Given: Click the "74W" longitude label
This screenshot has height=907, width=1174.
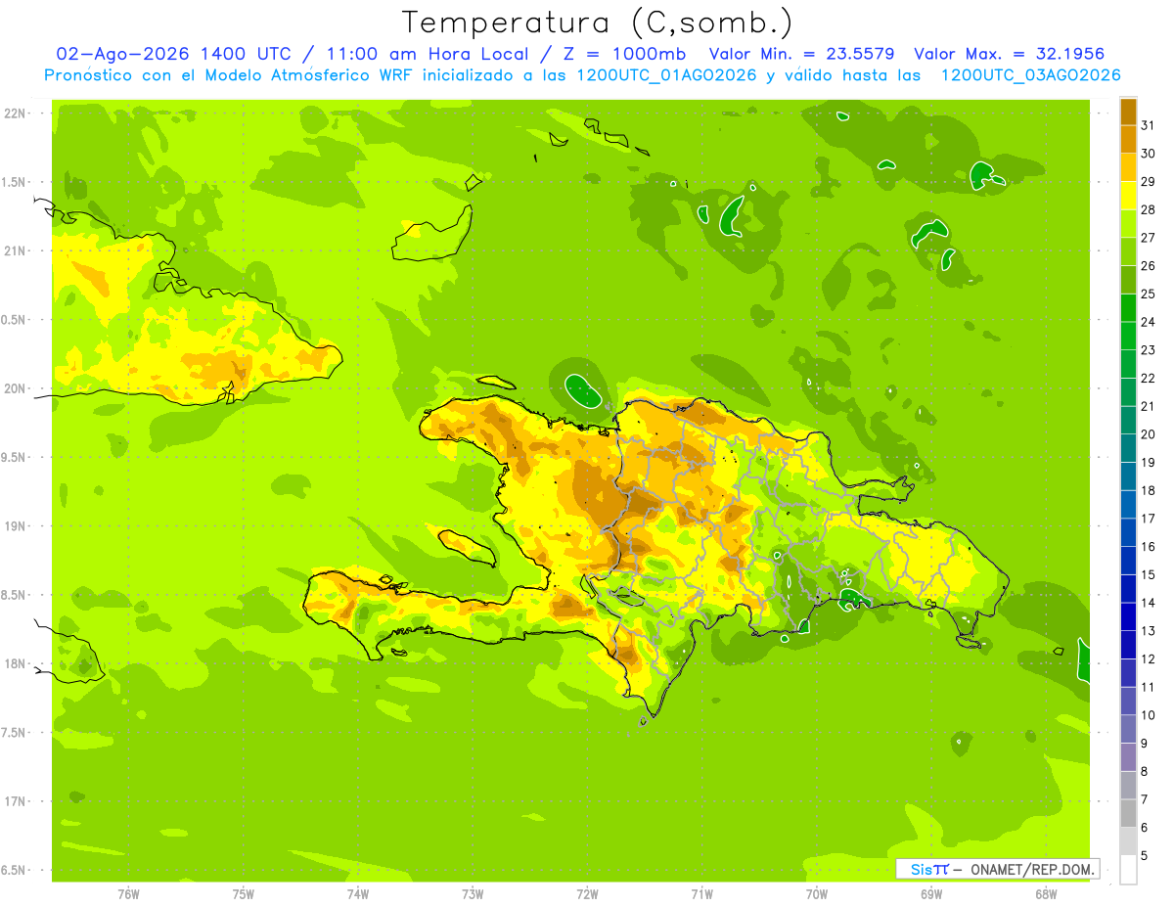Looking at the screenshot, I should [x=358, y=893].
